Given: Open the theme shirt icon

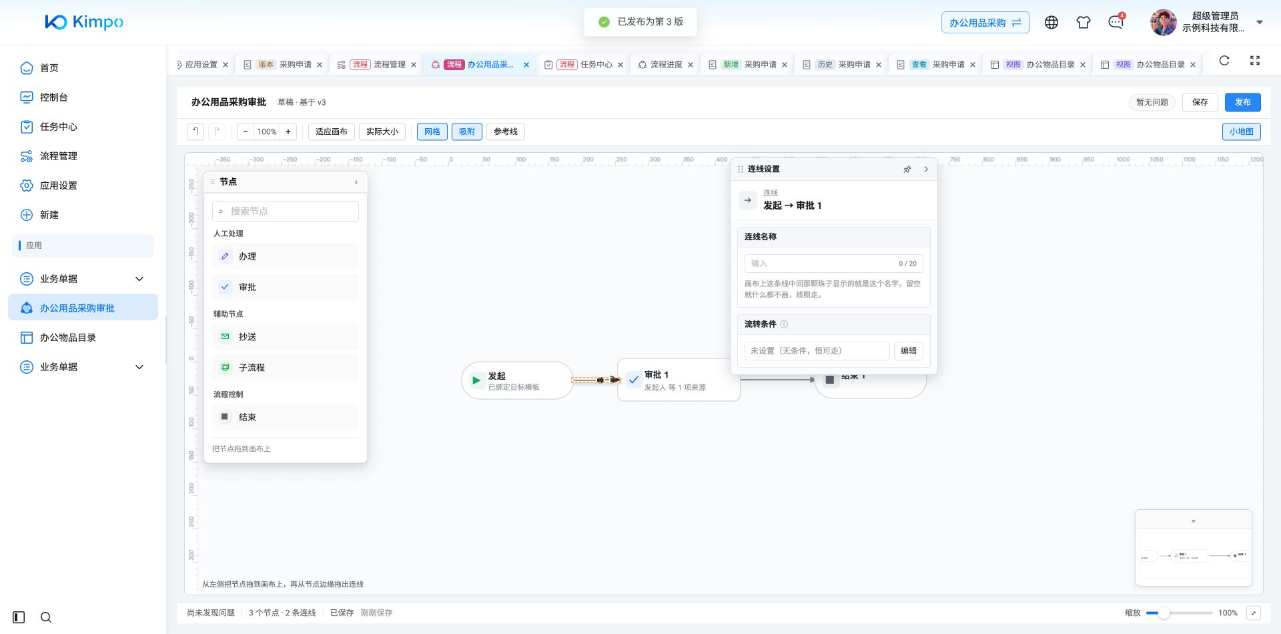Looking at the screenshot, I should coord(1084,23).
